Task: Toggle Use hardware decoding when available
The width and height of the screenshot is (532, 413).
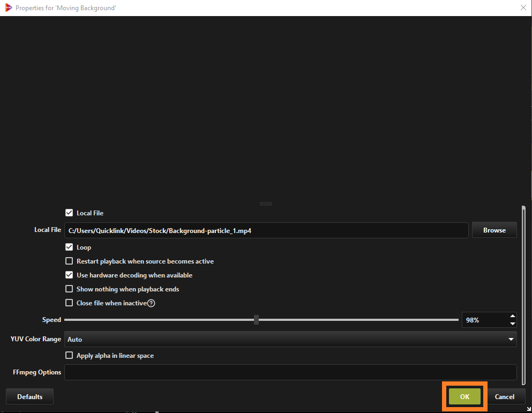Action: click(x=69, y=275)
